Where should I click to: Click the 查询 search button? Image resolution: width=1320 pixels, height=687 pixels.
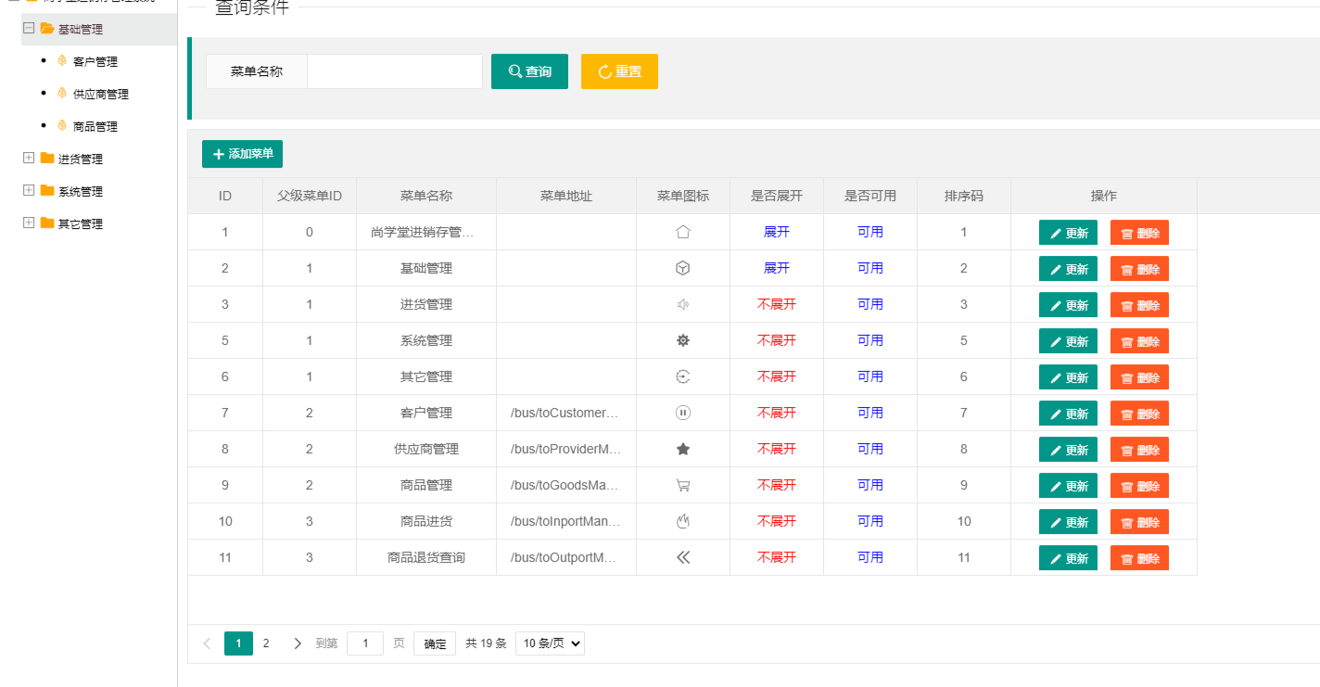[529, 71]
